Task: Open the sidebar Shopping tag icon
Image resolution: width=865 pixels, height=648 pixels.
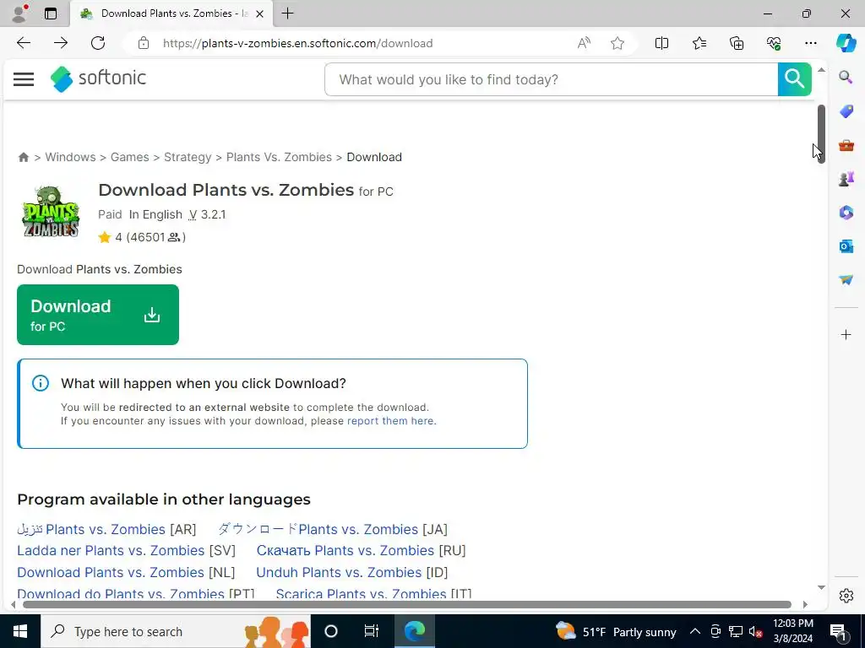Action: 846,111
